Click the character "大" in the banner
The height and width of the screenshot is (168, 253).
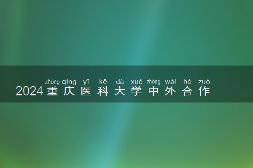[x=120, y=91]
